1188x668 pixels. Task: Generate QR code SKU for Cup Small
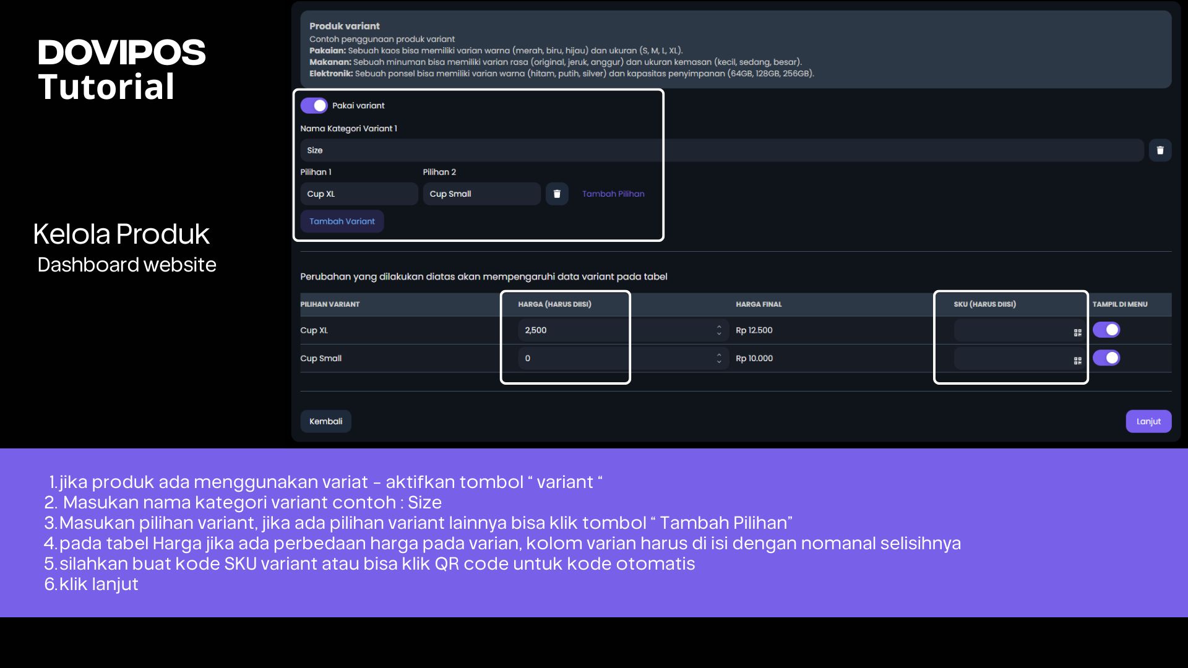[1077, 361]
